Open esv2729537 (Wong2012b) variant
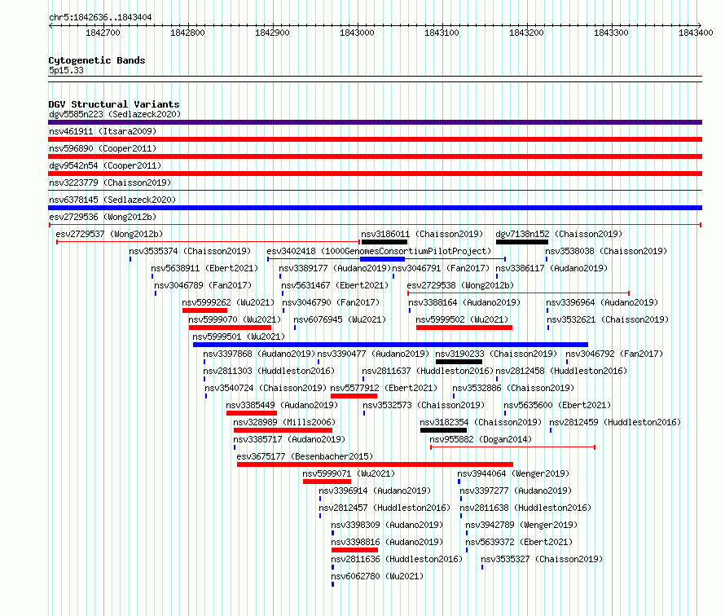 click(x=110, y=234)
